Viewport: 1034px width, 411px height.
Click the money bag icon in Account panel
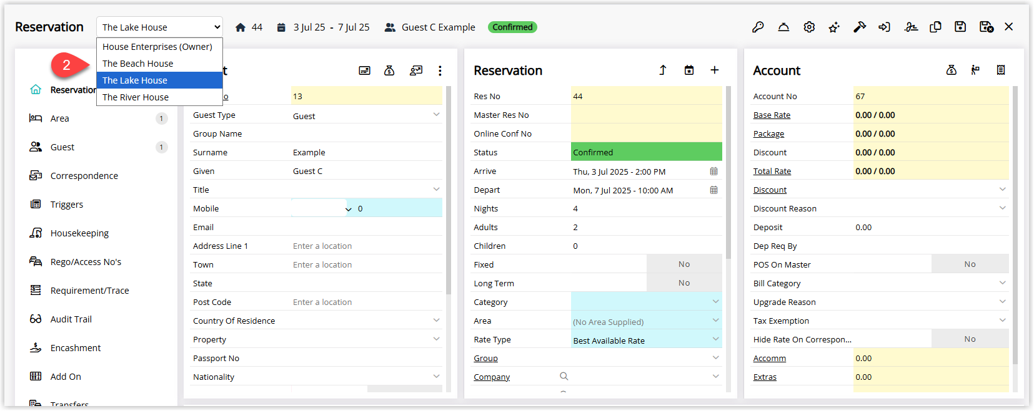tap(952, 70)
